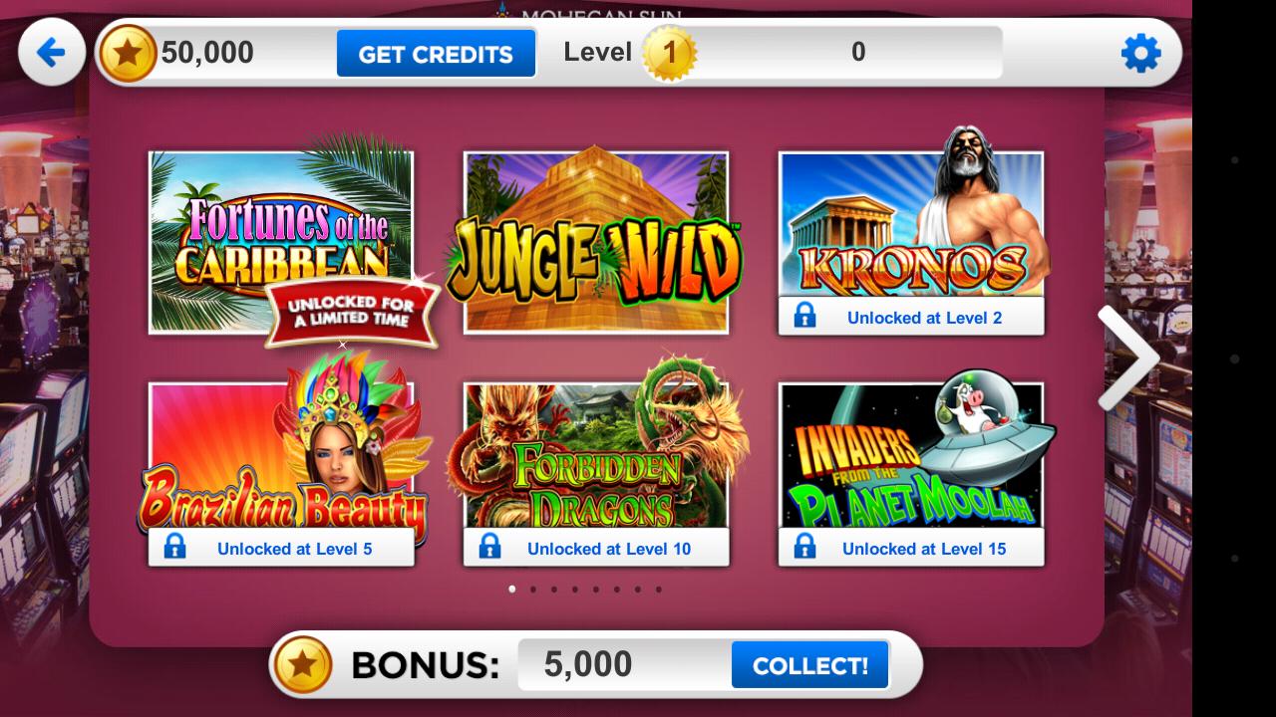Image resolution: width=1276 pixels, height=717 pixels.
Task: Tap the gold star credits coin
Action: pyautogui.click(x=128, y=53)
